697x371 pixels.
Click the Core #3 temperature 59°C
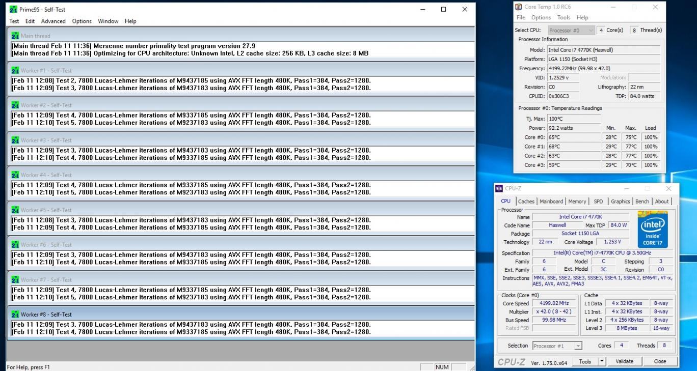574,165
